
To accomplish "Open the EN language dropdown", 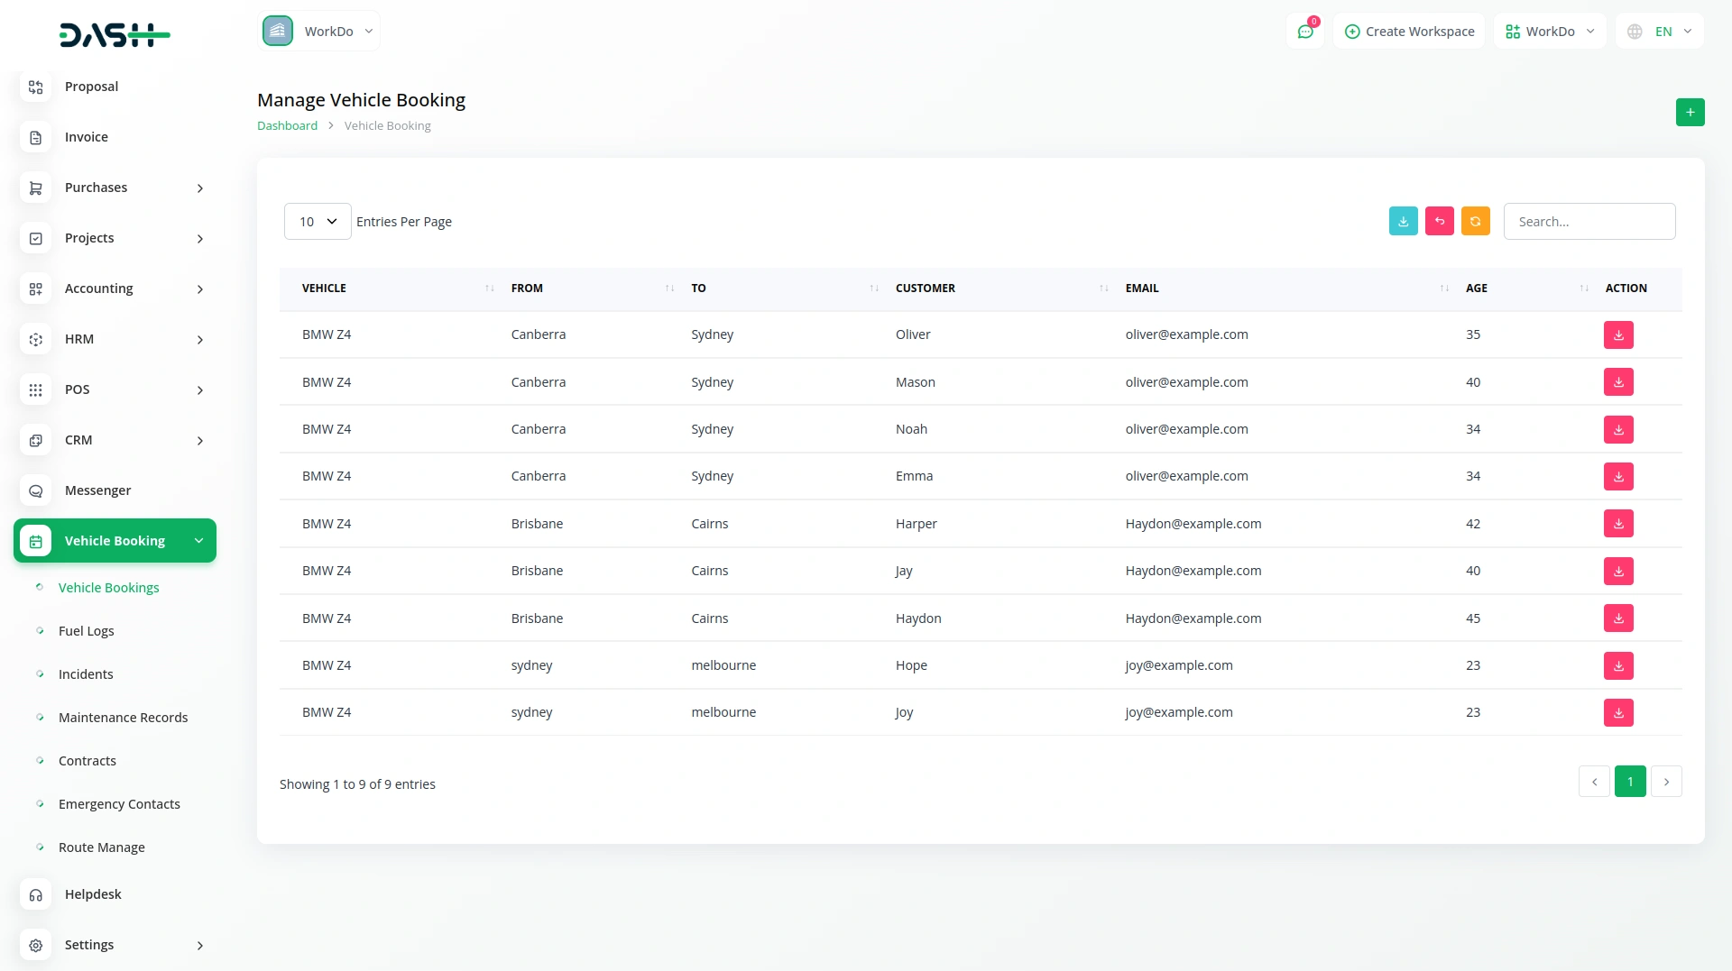I will 1661,32.
